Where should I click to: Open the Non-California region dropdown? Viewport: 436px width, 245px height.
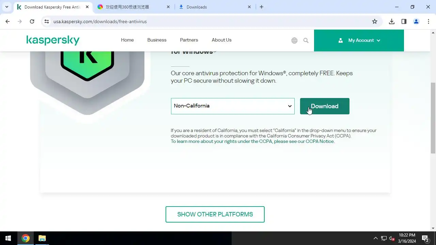[233, 106]
